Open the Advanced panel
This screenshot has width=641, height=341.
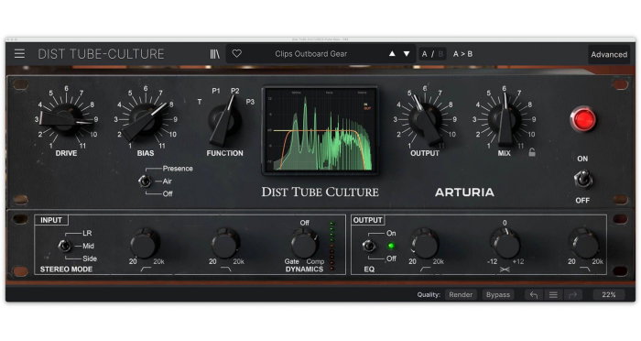(609, 54)
